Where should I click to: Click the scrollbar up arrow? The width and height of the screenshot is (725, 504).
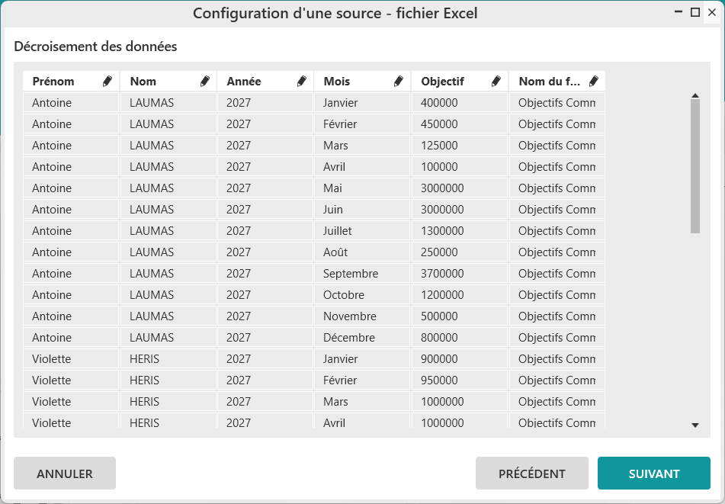pyautogui.click(x=695, y=96)
